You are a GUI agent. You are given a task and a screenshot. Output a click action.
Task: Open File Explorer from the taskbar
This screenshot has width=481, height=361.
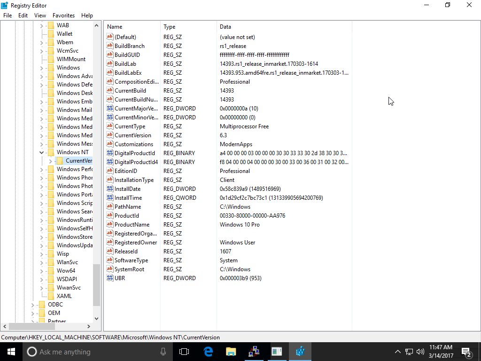click(231, 352)
